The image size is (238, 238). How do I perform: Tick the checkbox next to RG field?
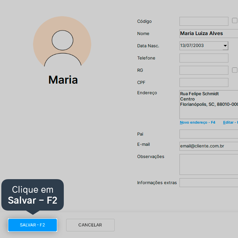[x=235, y=70]
